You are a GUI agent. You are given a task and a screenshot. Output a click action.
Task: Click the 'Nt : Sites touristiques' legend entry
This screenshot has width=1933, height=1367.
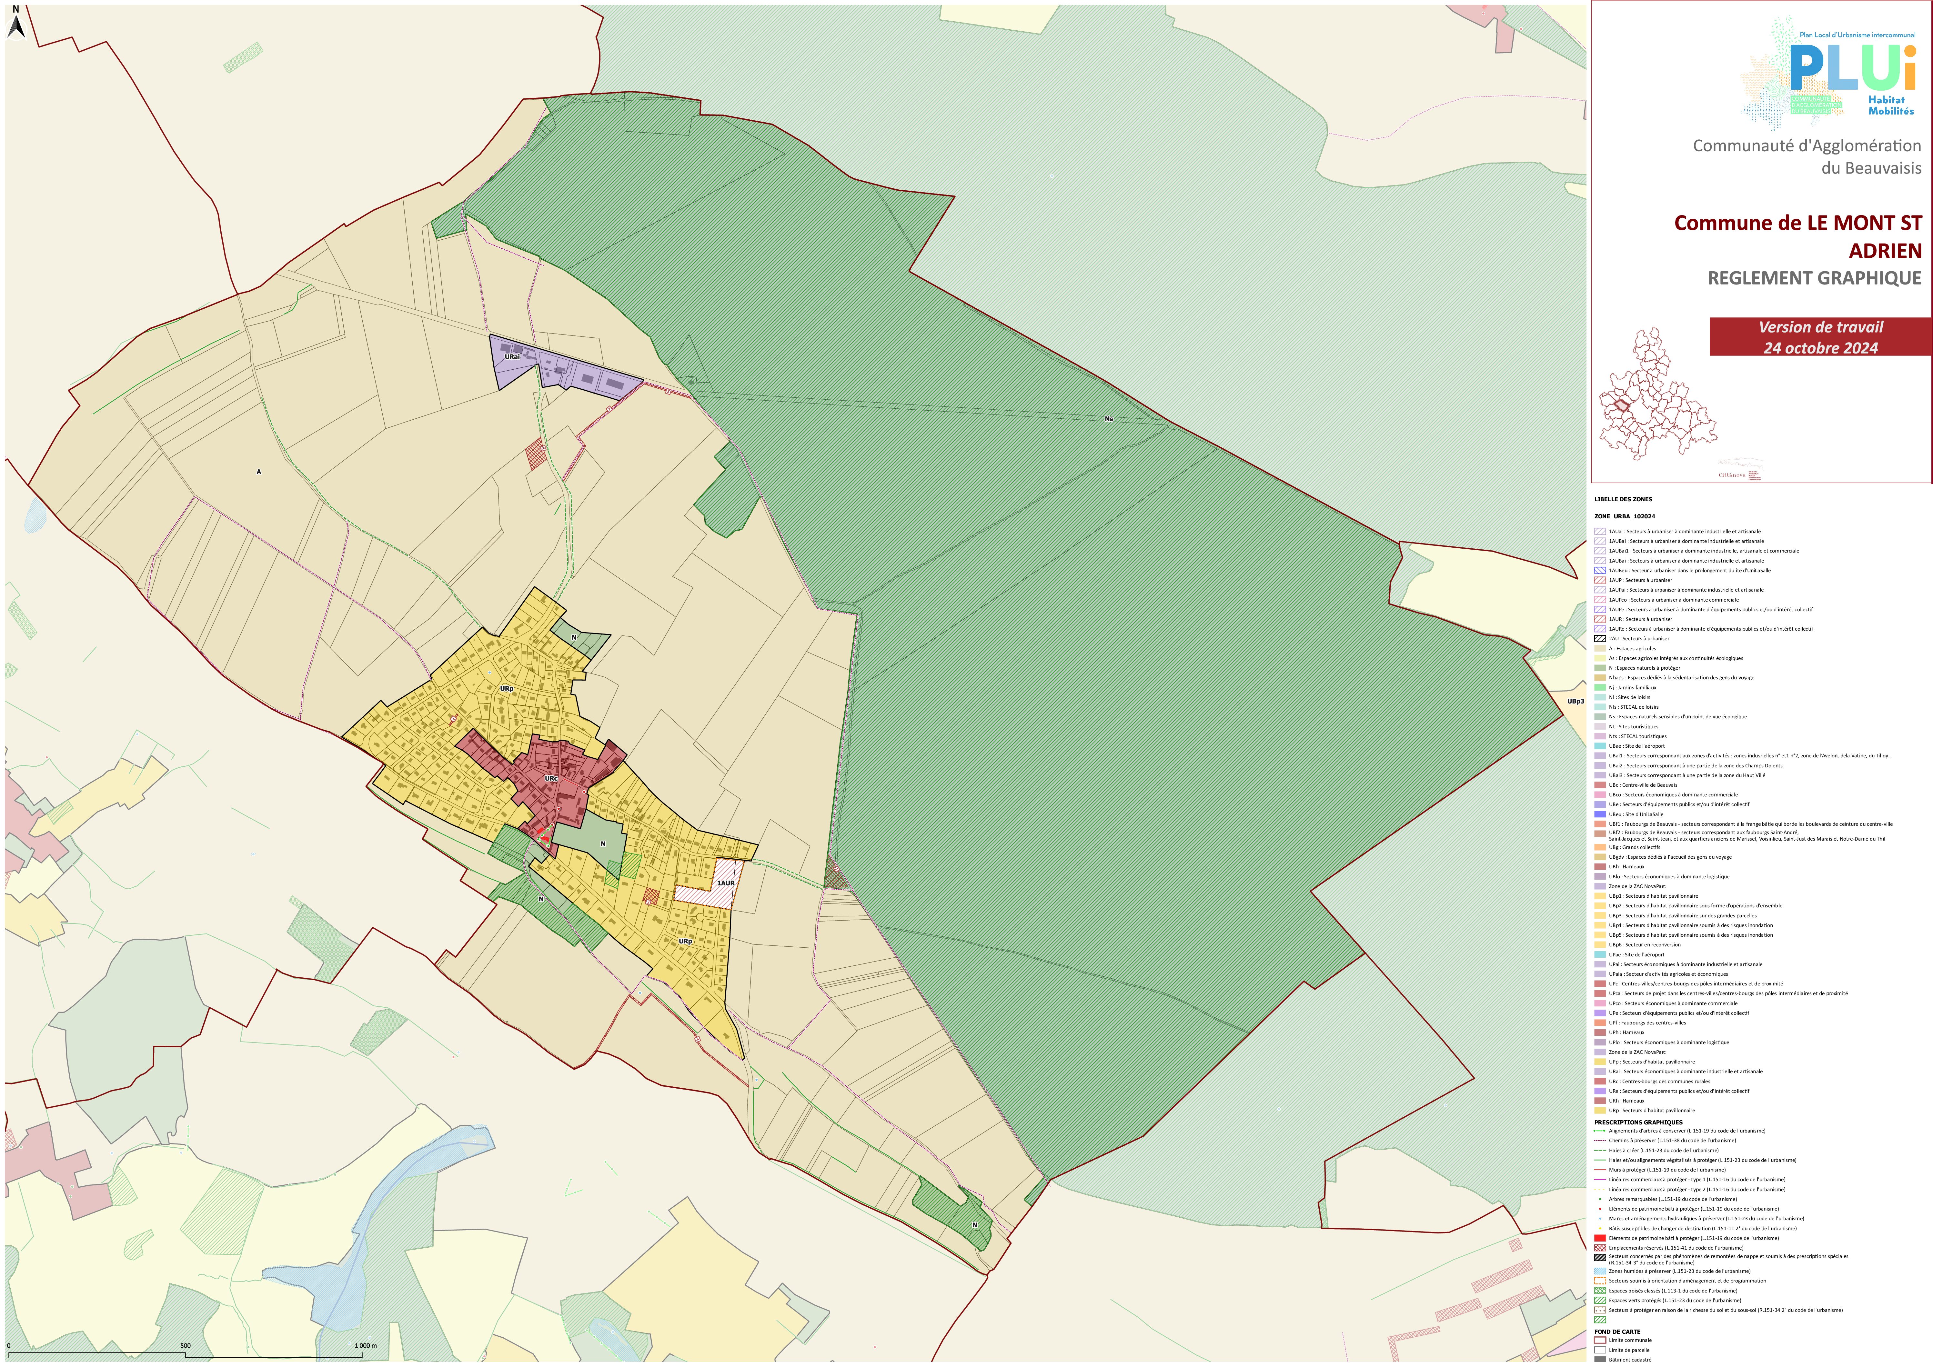click(x=1633, y=726)
